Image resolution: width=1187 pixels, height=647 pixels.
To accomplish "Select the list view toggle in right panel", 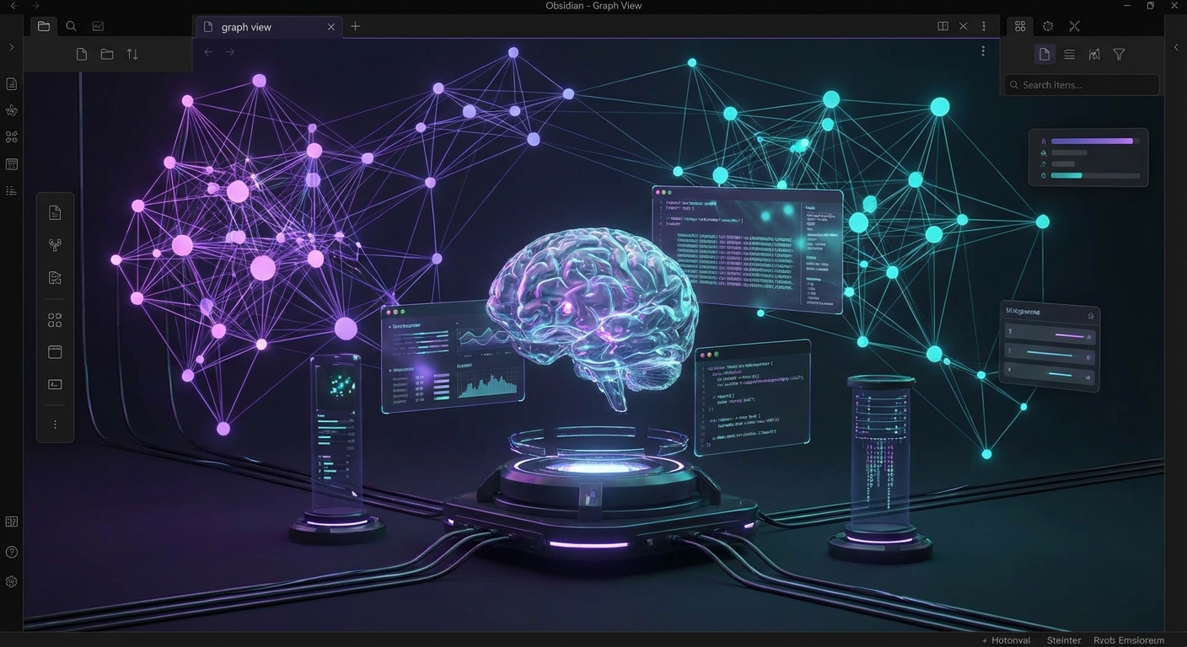I will point(1069,54).
